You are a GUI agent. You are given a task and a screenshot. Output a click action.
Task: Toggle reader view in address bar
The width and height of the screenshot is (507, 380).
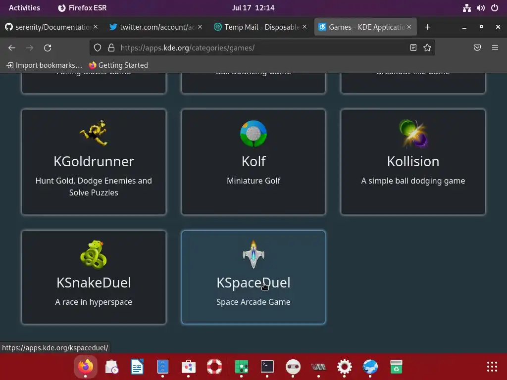413,48
